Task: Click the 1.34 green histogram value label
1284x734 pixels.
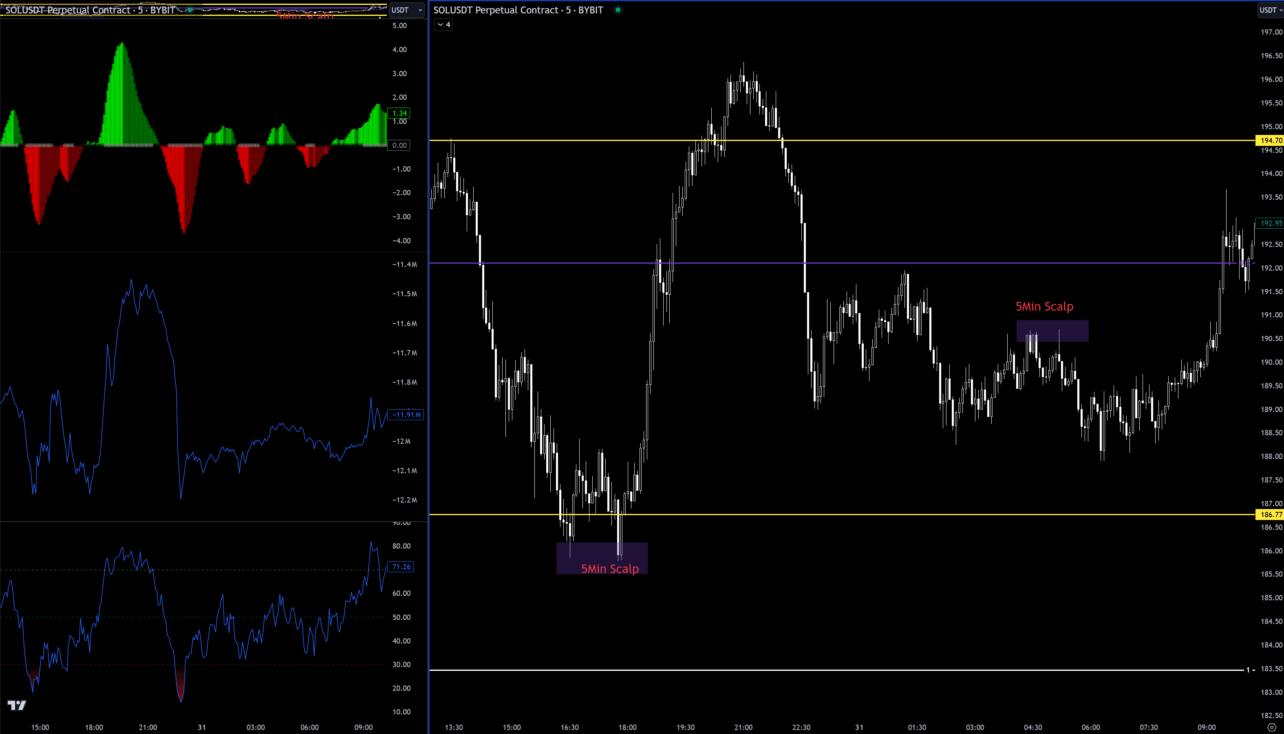Action: 399,113
